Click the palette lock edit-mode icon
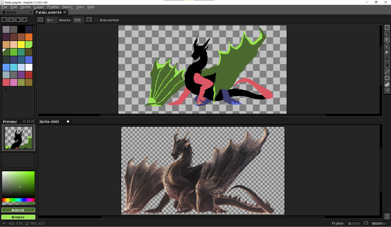391x227 pixels. tap(5, 20)
